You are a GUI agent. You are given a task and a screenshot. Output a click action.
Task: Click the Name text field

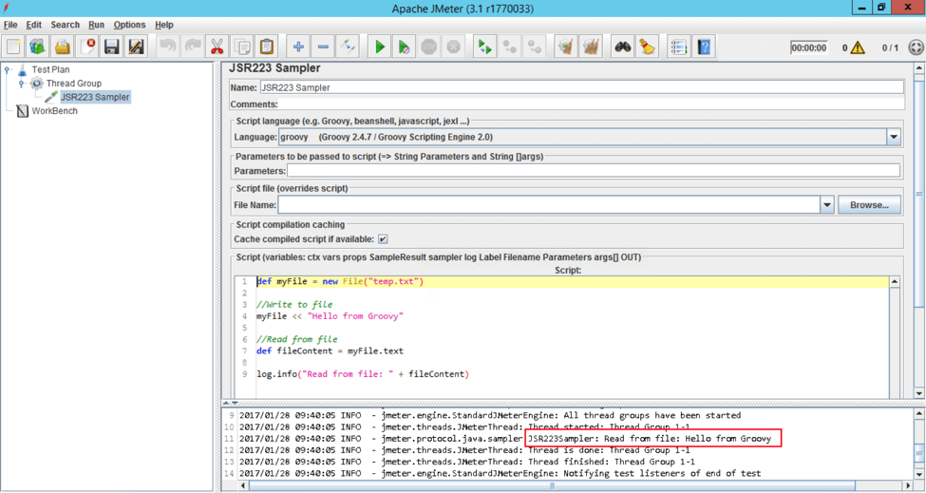pyautogui.click(x=581, y=87)
